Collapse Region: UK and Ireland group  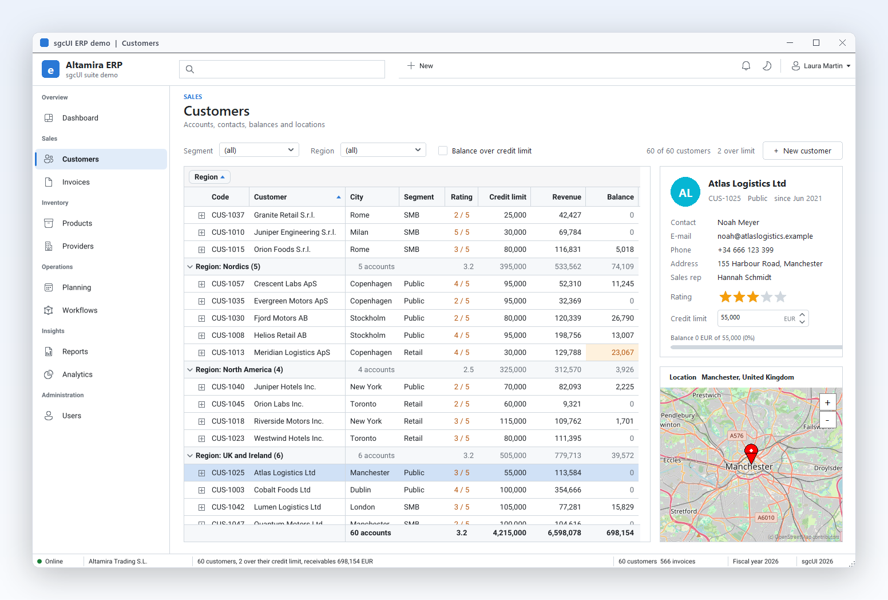(x=190, y=456)
